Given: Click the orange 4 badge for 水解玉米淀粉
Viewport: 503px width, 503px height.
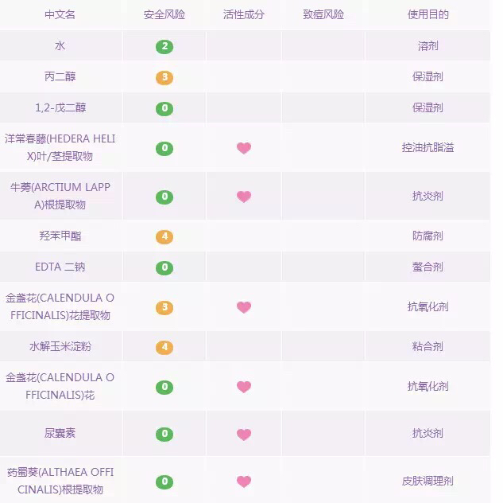Looking at the screenshot, I should 164,348.
